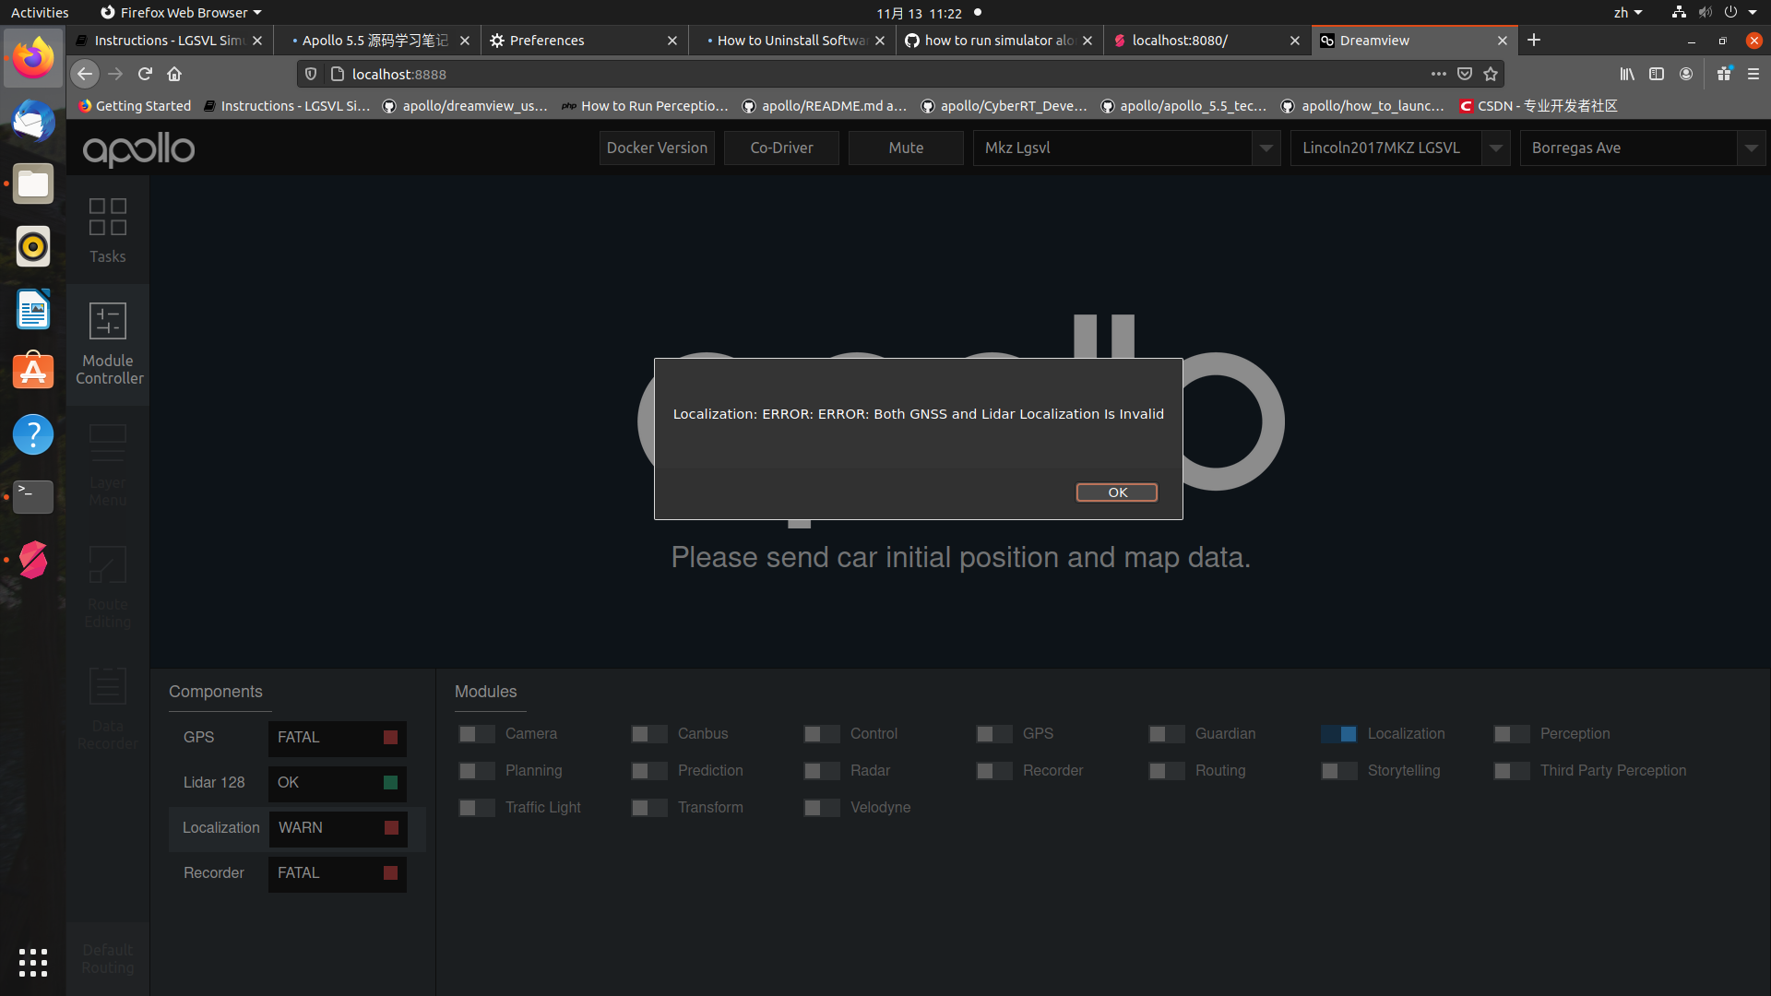Click OK on the localization error dialog
This screenshot has height=996, width=1771.
pyautogui.click(x=1116, y=492)
